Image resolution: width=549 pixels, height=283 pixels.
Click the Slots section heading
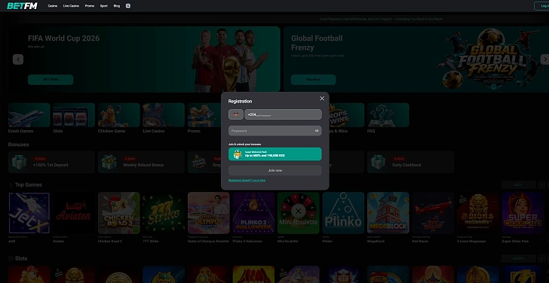tap(21, 259)
